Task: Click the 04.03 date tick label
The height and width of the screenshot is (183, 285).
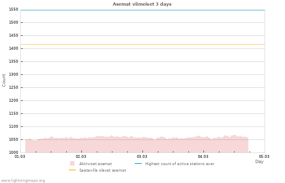Action: coord(203,156)
